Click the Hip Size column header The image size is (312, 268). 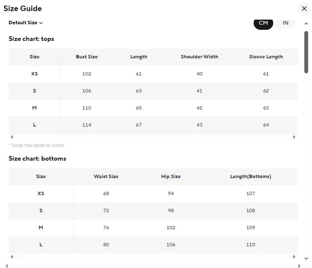[x=171, y=176]
